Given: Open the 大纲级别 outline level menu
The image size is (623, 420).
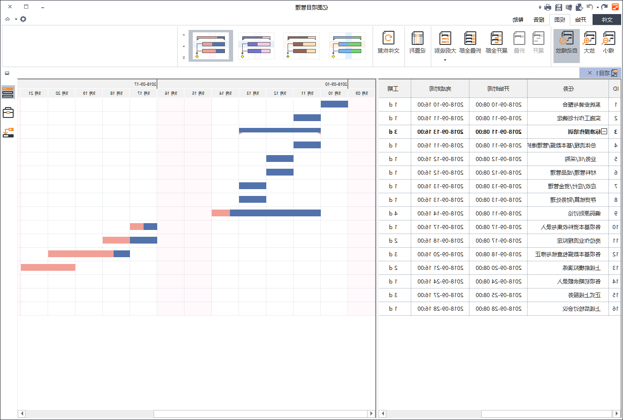Looking at the screenshot, I should (445, 45).
